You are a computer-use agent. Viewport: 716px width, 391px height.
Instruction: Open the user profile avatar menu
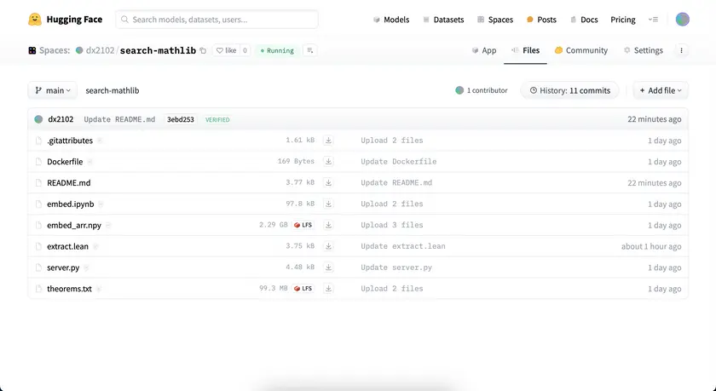point(682,19)
